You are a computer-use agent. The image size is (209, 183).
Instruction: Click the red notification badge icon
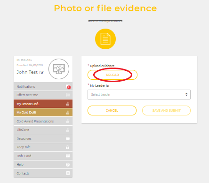69,87
